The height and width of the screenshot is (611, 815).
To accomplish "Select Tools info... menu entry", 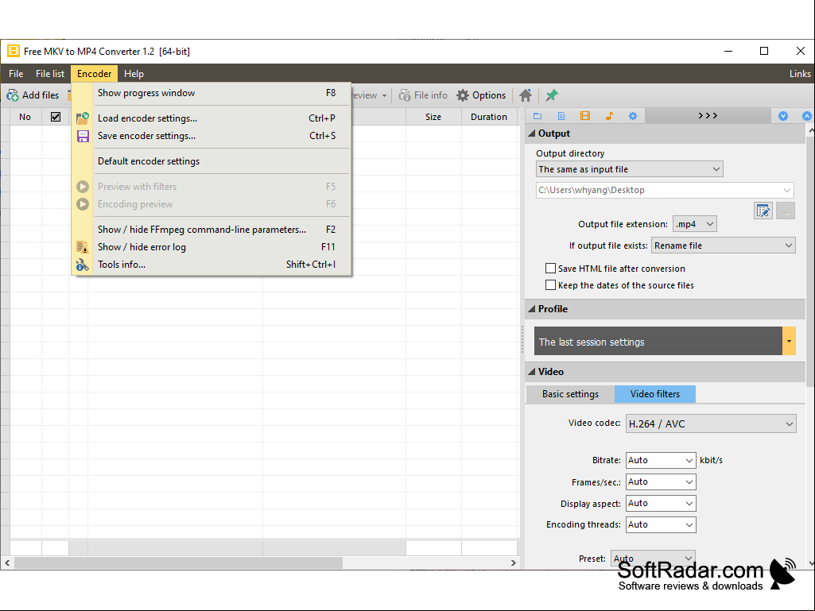I will 211,265.
